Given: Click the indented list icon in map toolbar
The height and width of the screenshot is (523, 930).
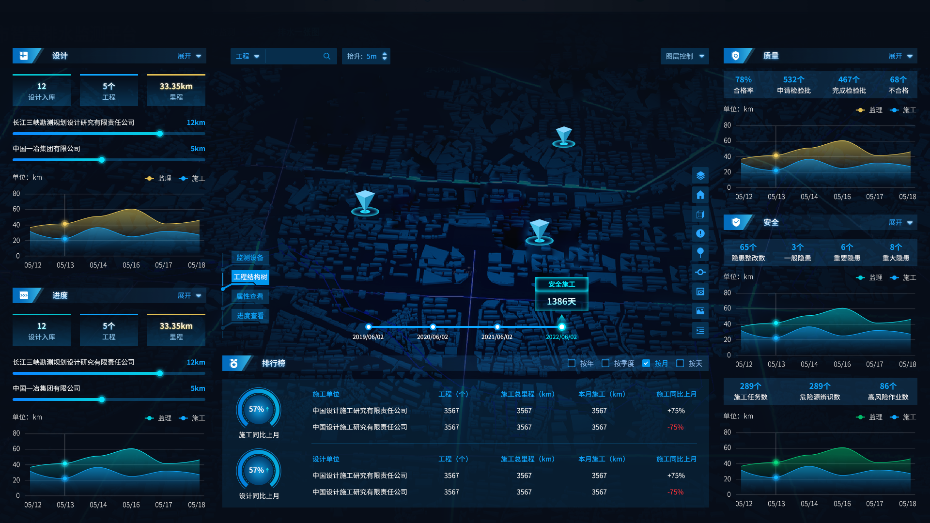Looking at the screenshot, I should [x=700, y=330].
